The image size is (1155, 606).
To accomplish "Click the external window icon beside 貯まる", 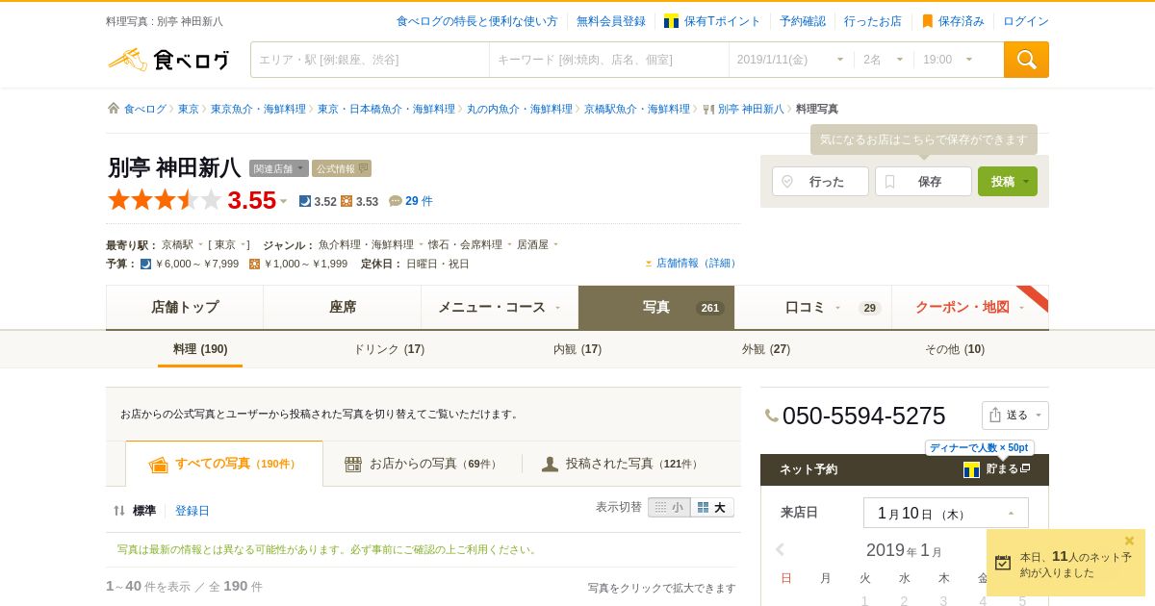I will tap(1025, 468).
